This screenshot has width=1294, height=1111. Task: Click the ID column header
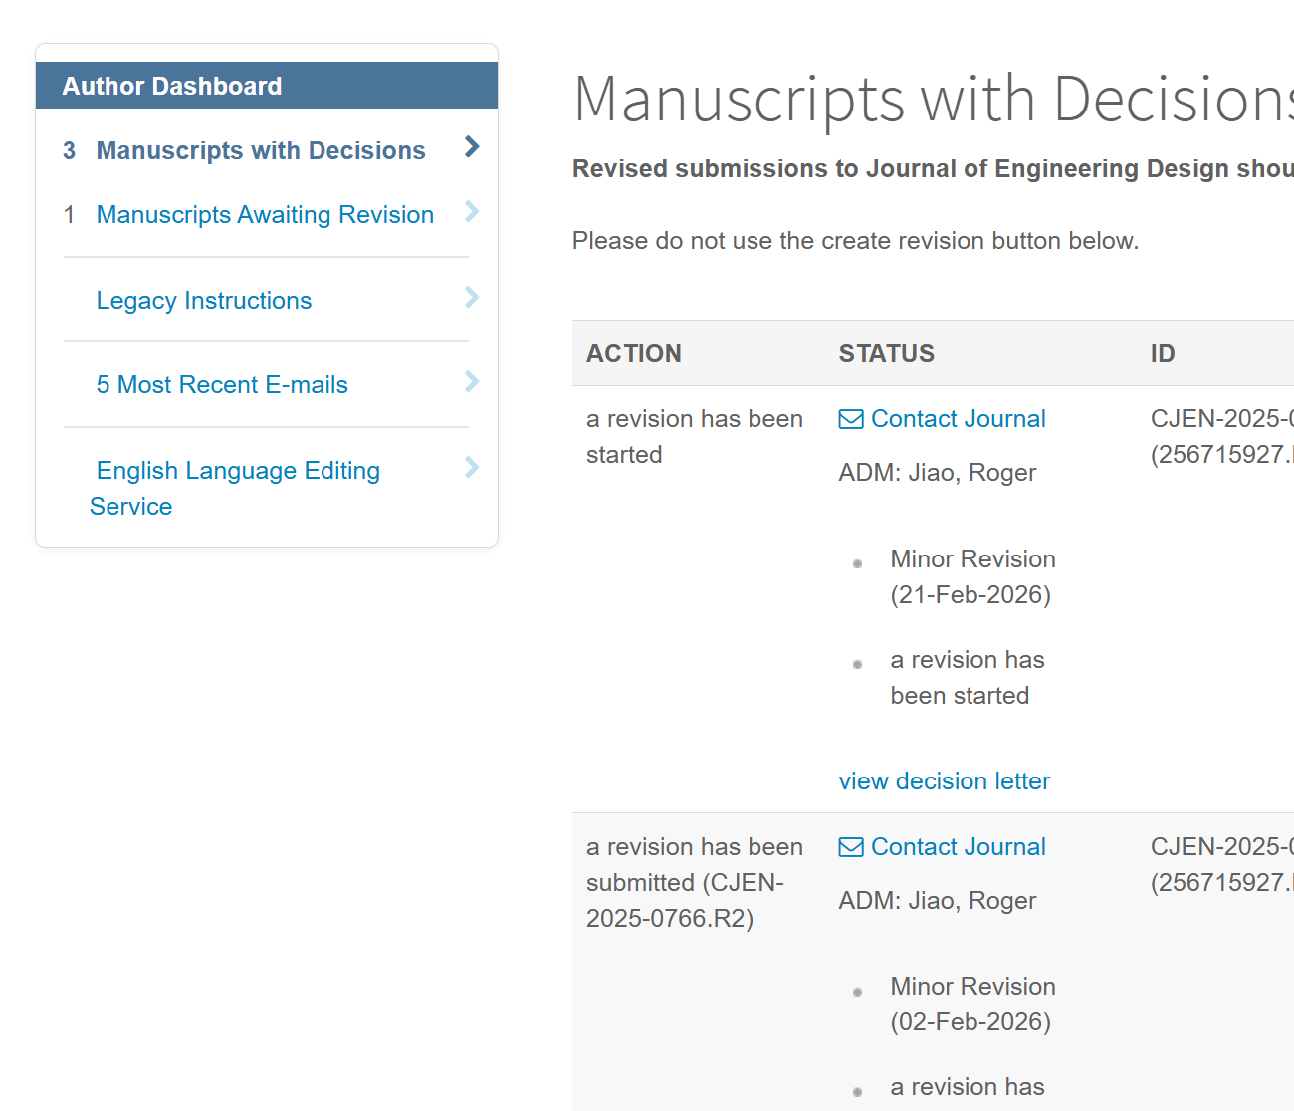tap(1162, 353)
